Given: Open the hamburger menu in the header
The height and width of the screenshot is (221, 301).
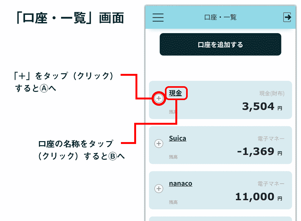Looking at the screenshot, I should coord(158,17).
